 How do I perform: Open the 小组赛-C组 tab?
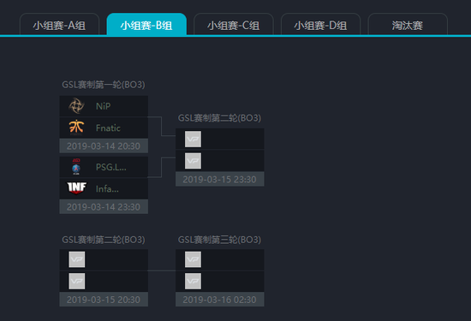pos(234,24)
